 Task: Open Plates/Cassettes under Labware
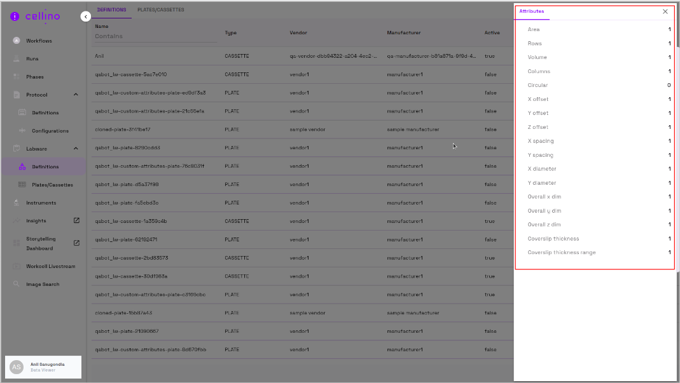(52, 185)
